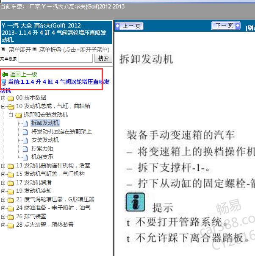Select 00 技术数据 label

pyautogui.click(x=31, y=97)
